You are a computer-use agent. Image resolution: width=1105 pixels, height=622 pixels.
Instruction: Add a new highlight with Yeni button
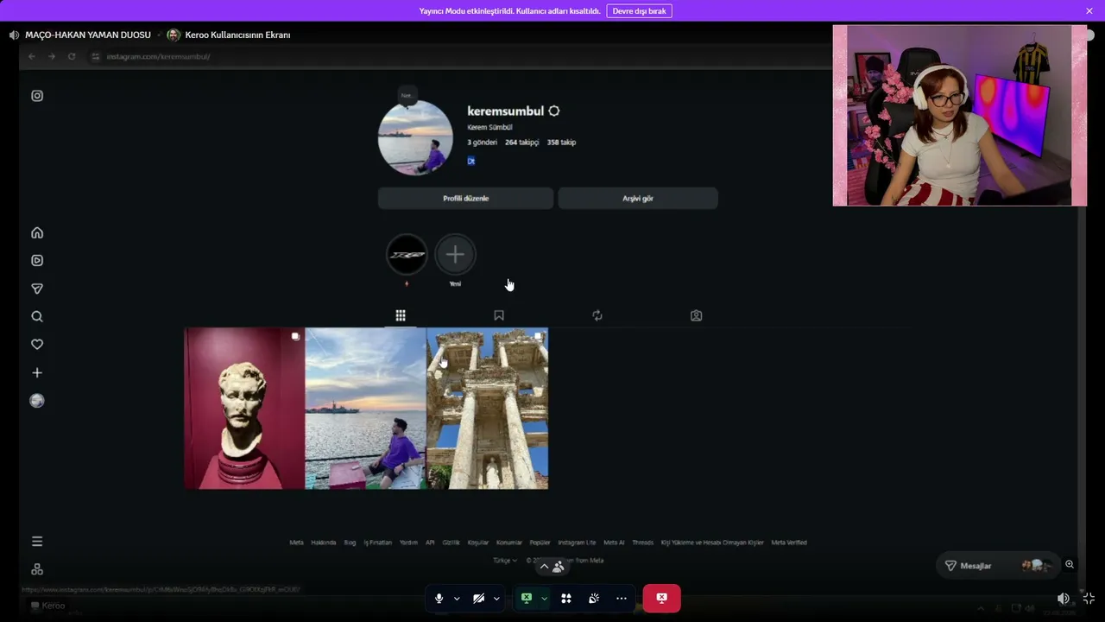pos(455,255)
